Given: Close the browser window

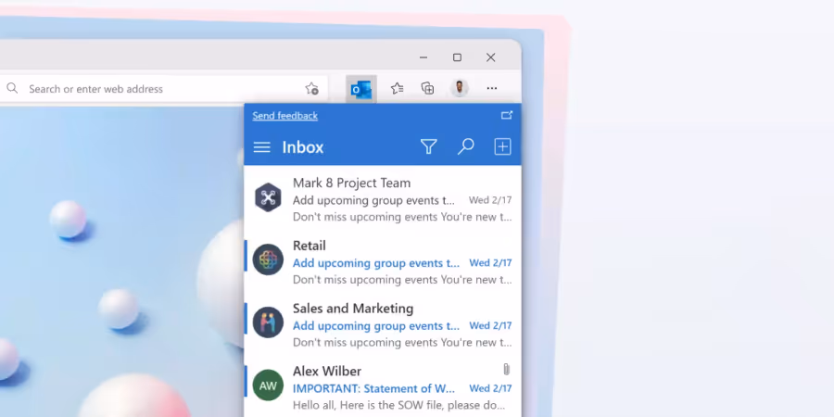Looking at the screenshot, I should (490, 57).
